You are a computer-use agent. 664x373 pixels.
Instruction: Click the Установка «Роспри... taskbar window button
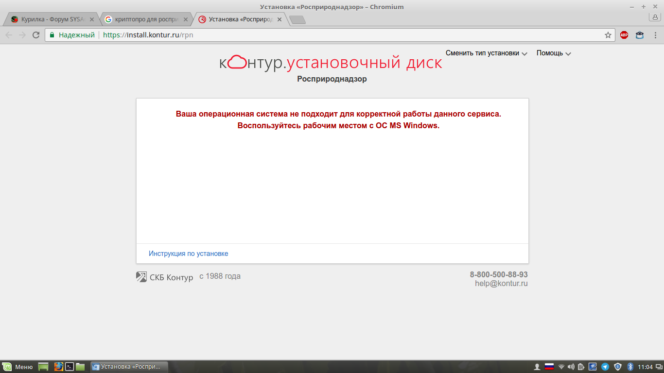[129, 367]
